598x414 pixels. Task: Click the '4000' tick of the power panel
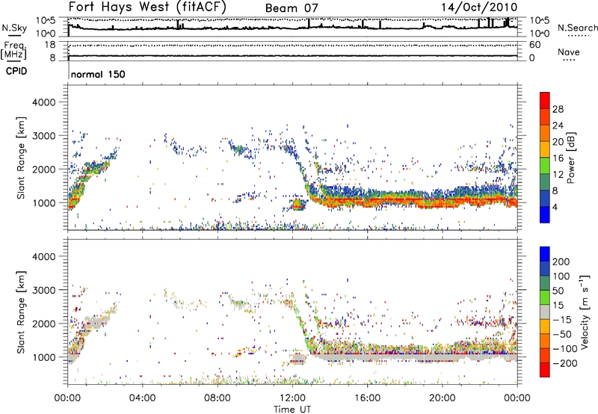tap(43, 102)
